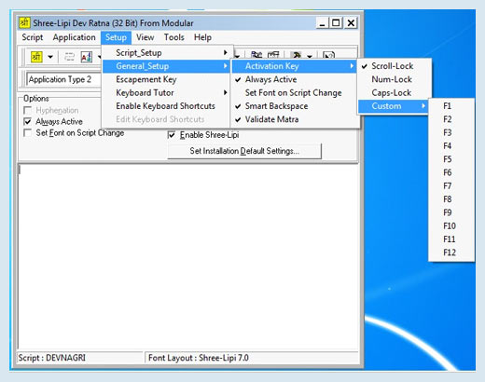Open the View menu
Image resolution: width=485 pixels, height=382 pixels.
pos(145,37)
